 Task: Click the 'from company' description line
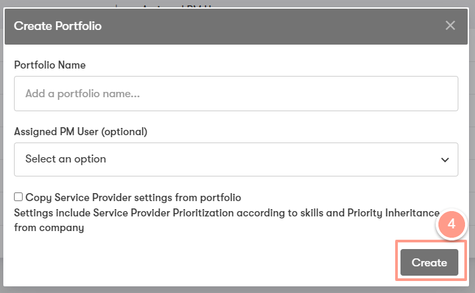(x=49, y=228)
